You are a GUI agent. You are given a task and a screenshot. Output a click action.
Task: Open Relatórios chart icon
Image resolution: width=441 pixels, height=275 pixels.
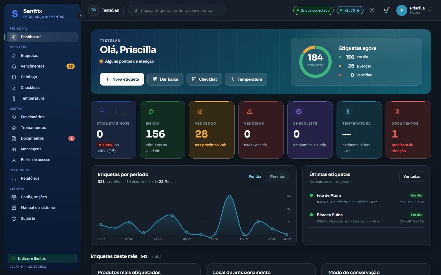click(14, 178)
